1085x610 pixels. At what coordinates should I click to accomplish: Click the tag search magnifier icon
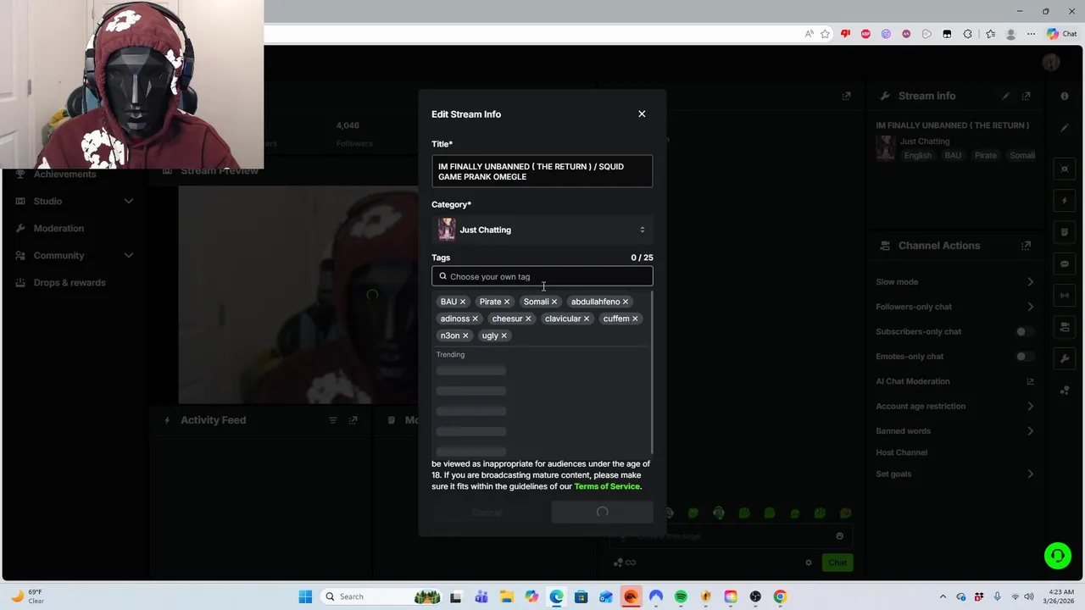(442, 276)
